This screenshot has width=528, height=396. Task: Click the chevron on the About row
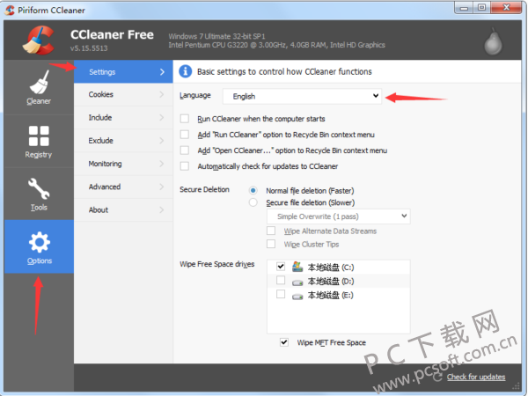pos(162,209)
